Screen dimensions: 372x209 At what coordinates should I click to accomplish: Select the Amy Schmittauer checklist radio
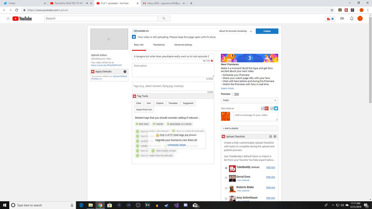pos(226,198)
